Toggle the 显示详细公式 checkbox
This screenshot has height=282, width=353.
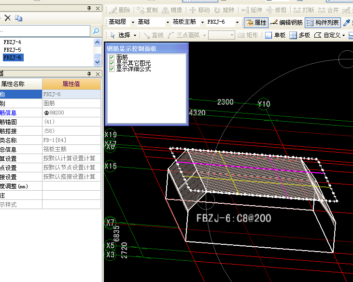click(112, 69)
